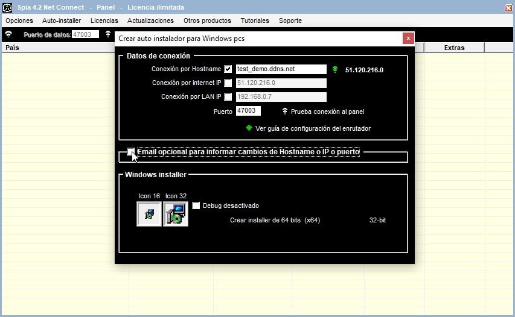The width and height of the screenshot is (515, 317).
Task: Click the resolved IP 51.120.216.0 text
Action: click(364, 70)
